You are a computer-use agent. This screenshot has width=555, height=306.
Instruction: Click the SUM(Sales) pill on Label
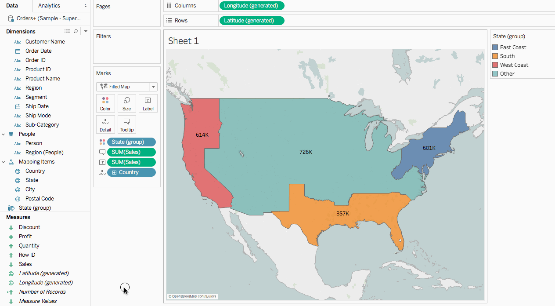tap(131, 162)
